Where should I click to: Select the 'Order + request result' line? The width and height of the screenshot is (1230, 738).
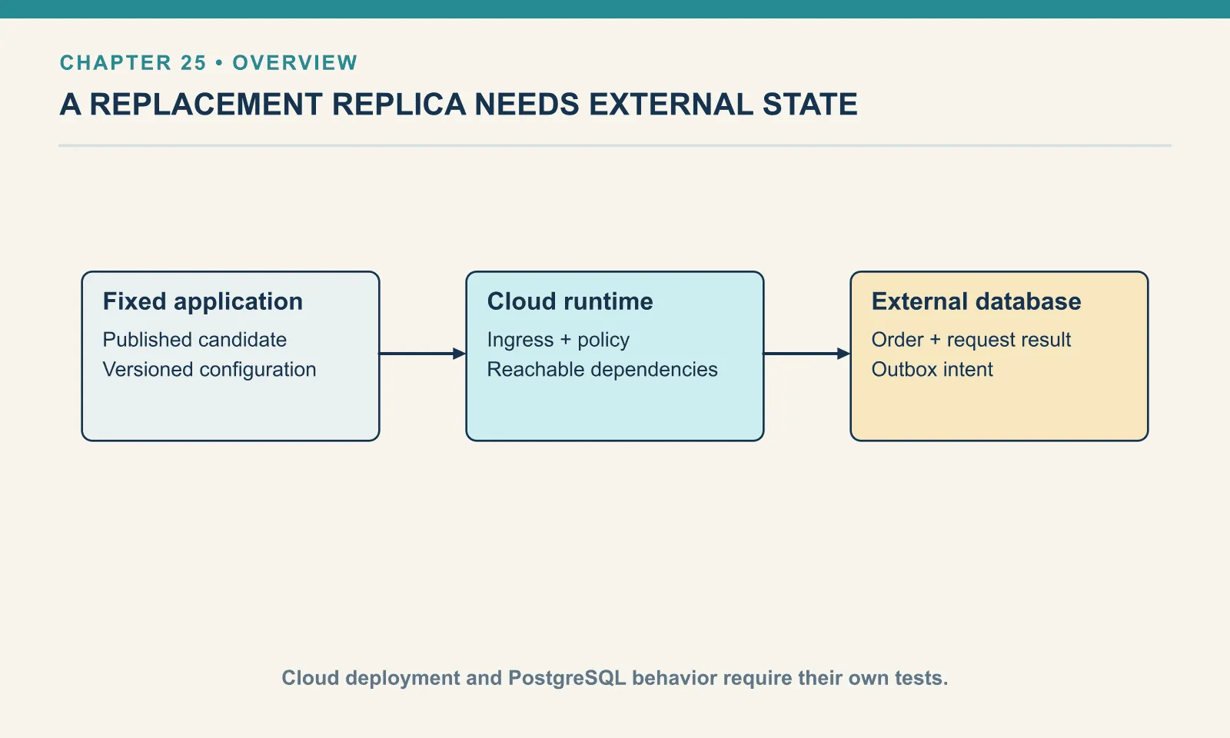(x=971, y=340)
